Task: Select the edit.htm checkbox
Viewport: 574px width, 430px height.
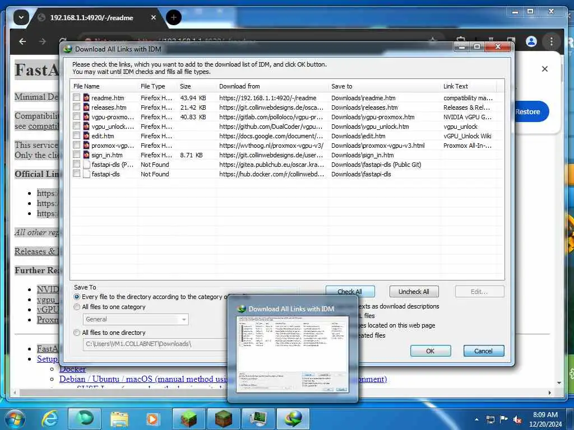Action: coord(76,135)
